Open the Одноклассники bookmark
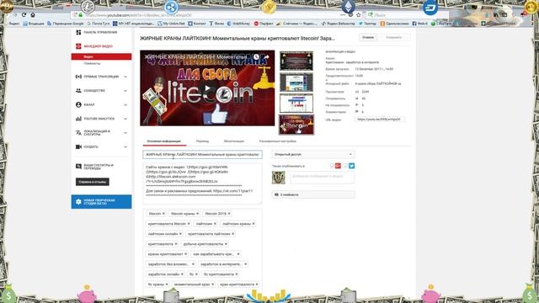 coord(395,24)
